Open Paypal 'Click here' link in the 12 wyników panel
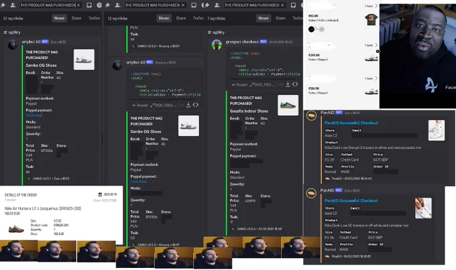This screenshot has width=456, height=270. click(x=139, y=182)
